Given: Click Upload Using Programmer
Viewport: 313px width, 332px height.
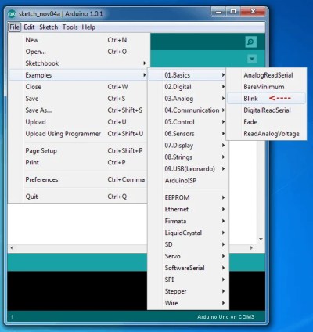Looking at the screenshot, I should (78, 134).
